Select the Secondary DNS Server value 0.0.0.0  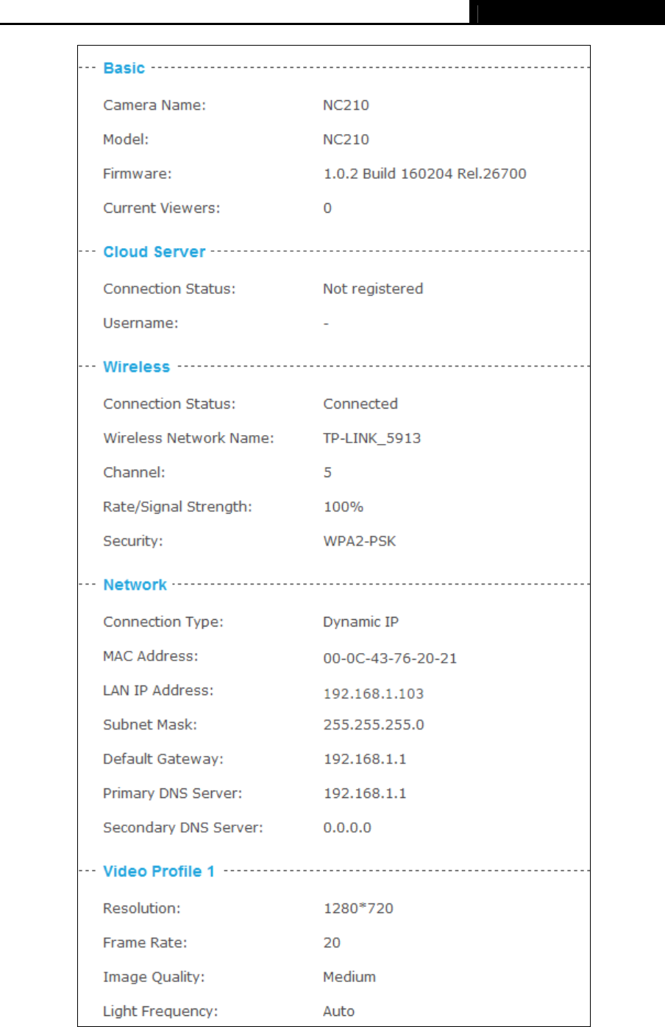tap(347, 827)
